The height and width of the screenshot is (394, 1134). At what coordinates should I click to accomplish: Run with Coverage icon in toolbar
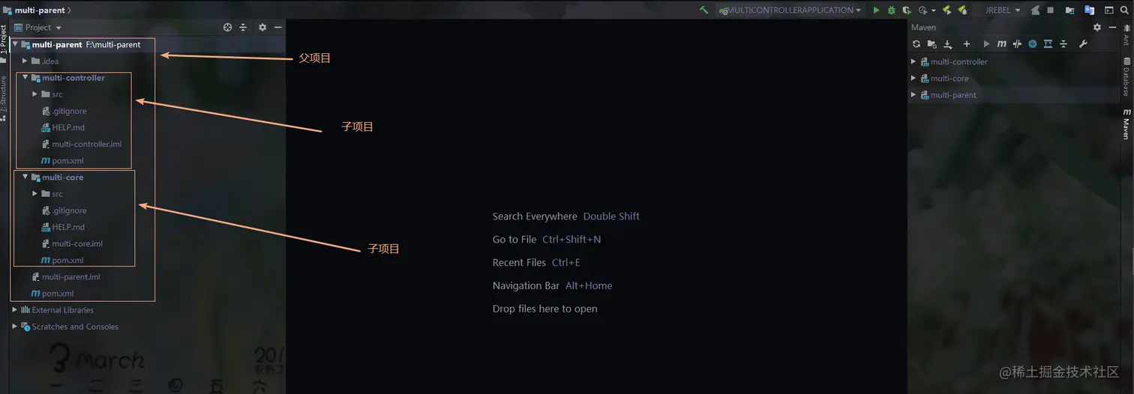[907, 10]
